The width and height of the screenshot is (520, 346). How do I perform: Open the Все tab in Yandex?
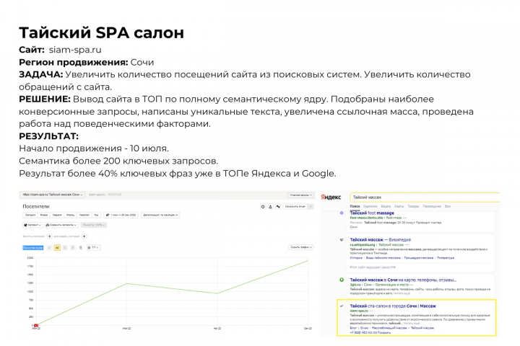pyautogui.click(x=448, y=206)
